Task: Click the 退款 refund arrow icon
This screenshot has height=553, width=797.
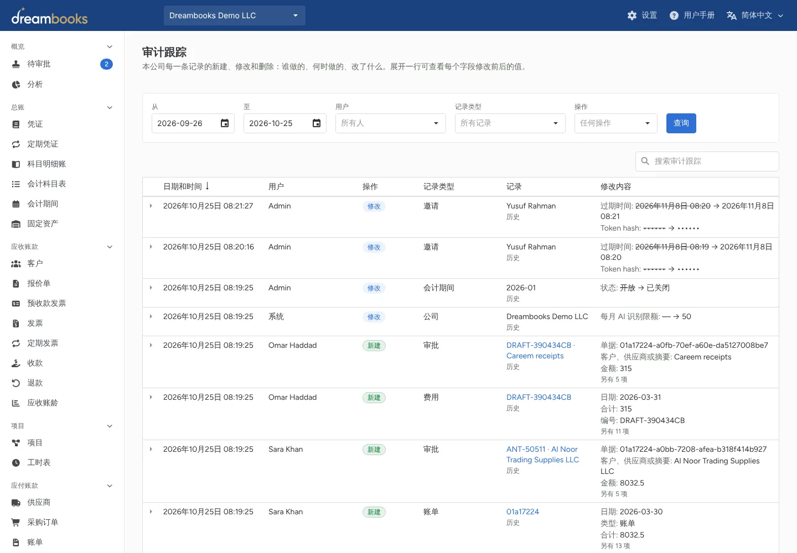Action: point(16,383)
